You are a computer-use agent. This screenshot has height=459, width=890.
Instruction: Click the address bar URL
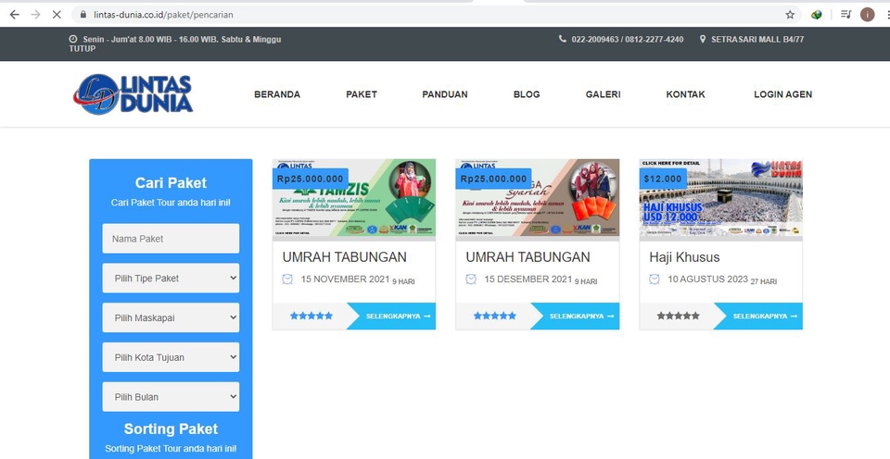(163, 15)
